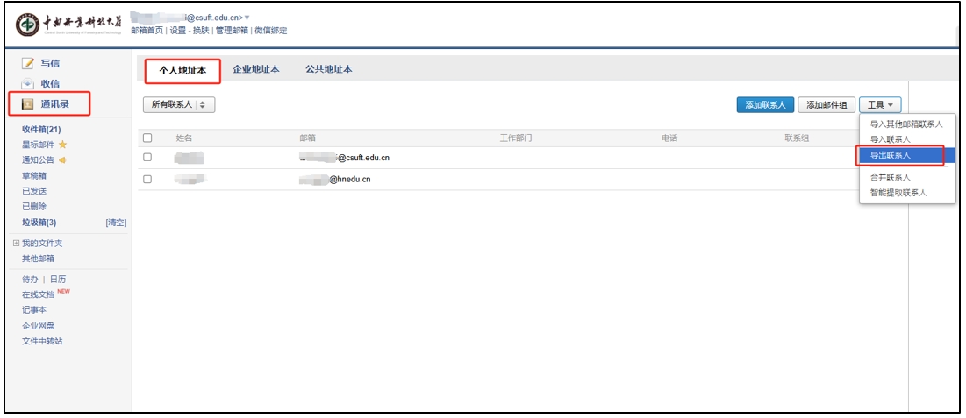Expand the 我的文件夹 folder tree
Image resolution: width=966 pixels, height=418 pixels.
click(x=16, y=243)
